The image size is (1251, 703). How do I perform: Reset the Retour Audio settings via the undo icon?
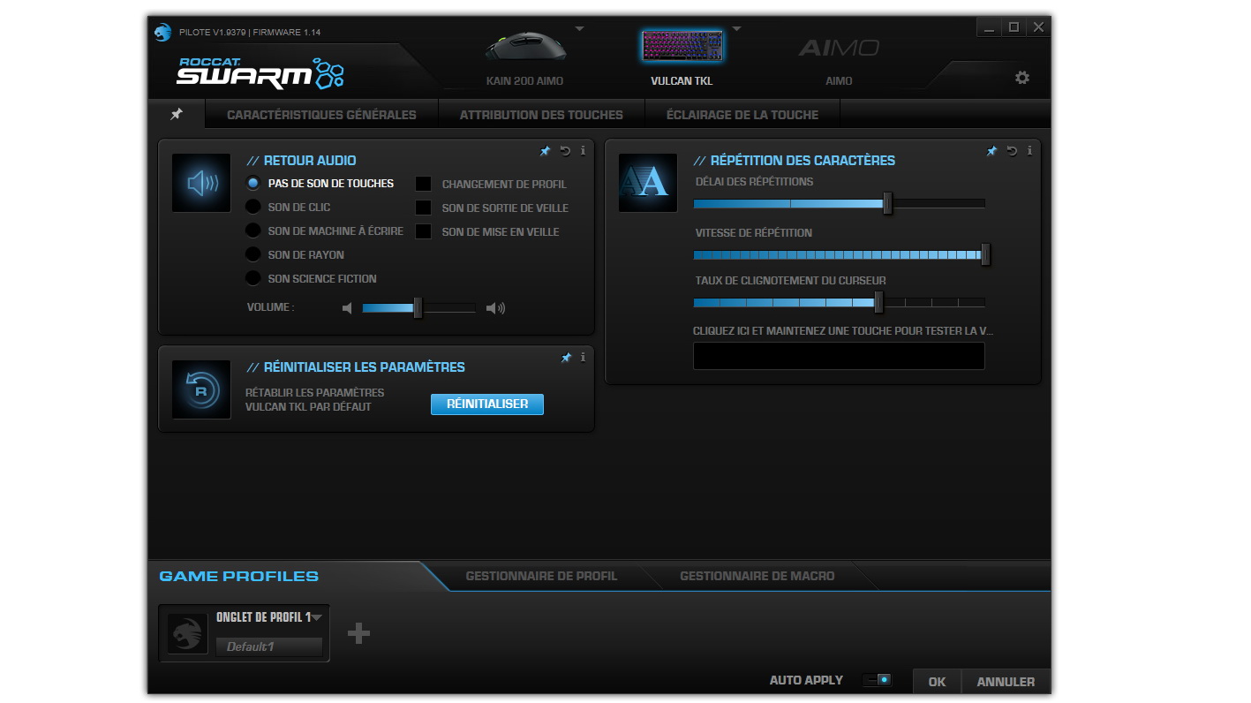pos(564,151)
